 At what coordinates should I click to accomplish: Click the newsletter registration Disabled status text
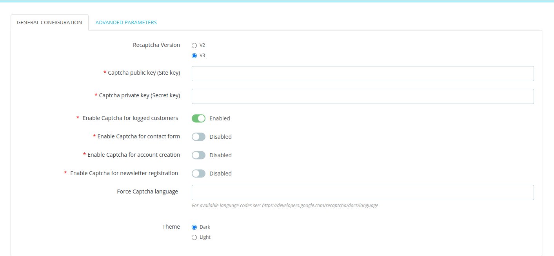220,174
